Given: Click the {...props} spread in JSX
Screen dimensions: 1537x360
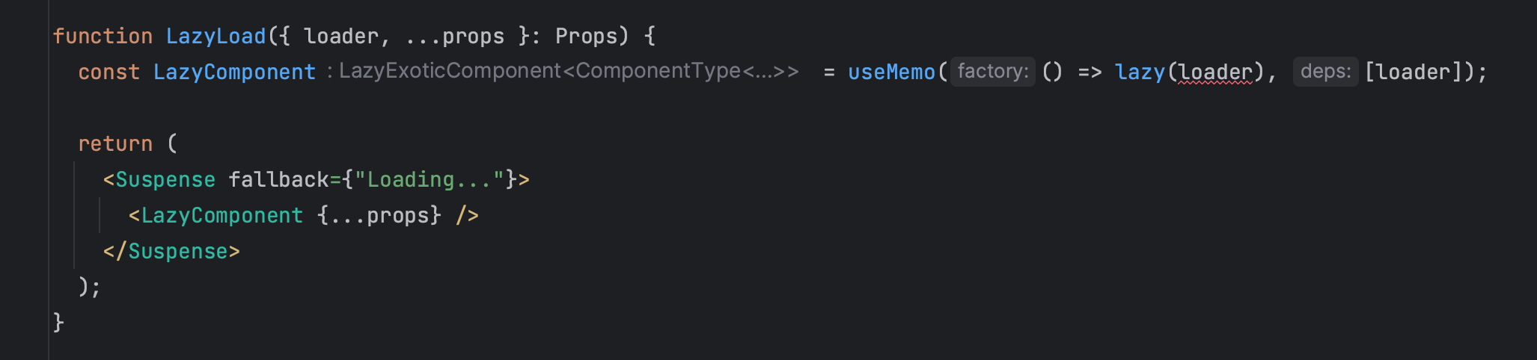Looking at the screenshot, I should tap(379, 216).
